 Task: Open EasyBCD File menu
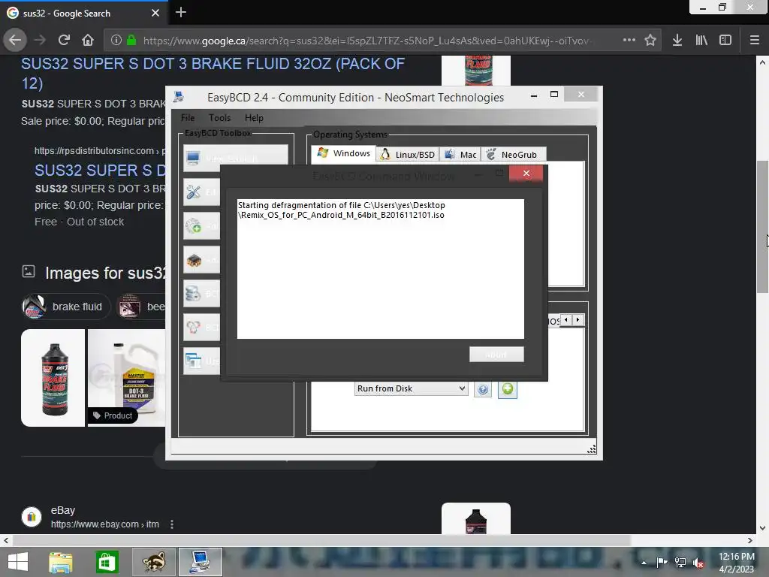tap(187, 118)
